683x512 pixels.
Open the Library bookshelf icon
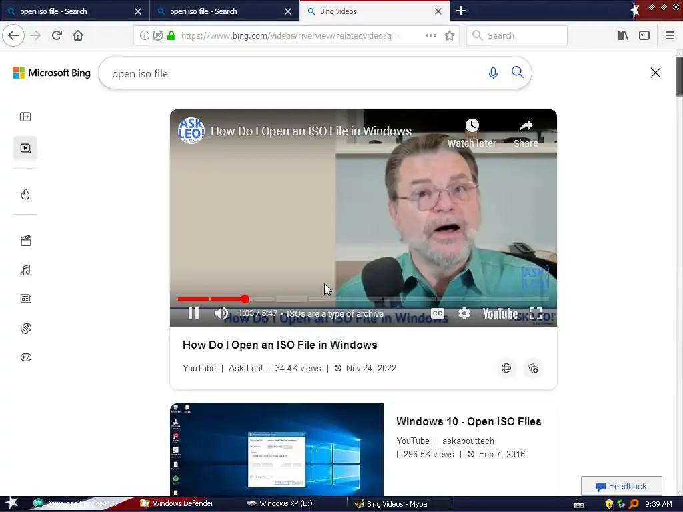pos(623,35)
